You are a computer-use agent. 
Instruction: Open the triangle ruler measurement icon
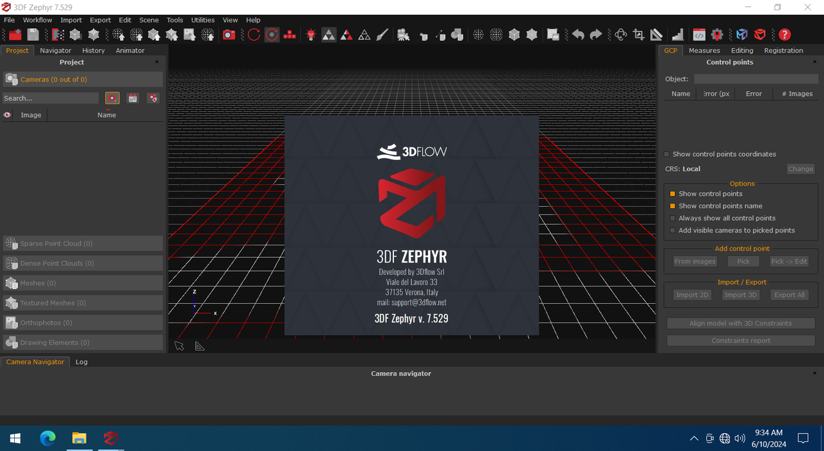[x=657, y=35]
